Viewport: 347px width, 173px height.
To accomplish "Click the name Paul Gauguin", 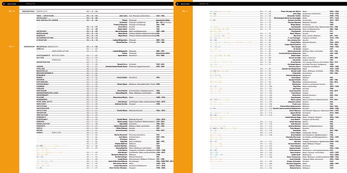I will coord(296,47).
